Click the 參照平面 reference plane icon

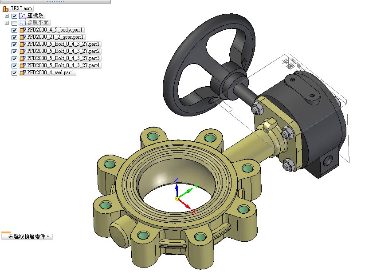point(23,23)
